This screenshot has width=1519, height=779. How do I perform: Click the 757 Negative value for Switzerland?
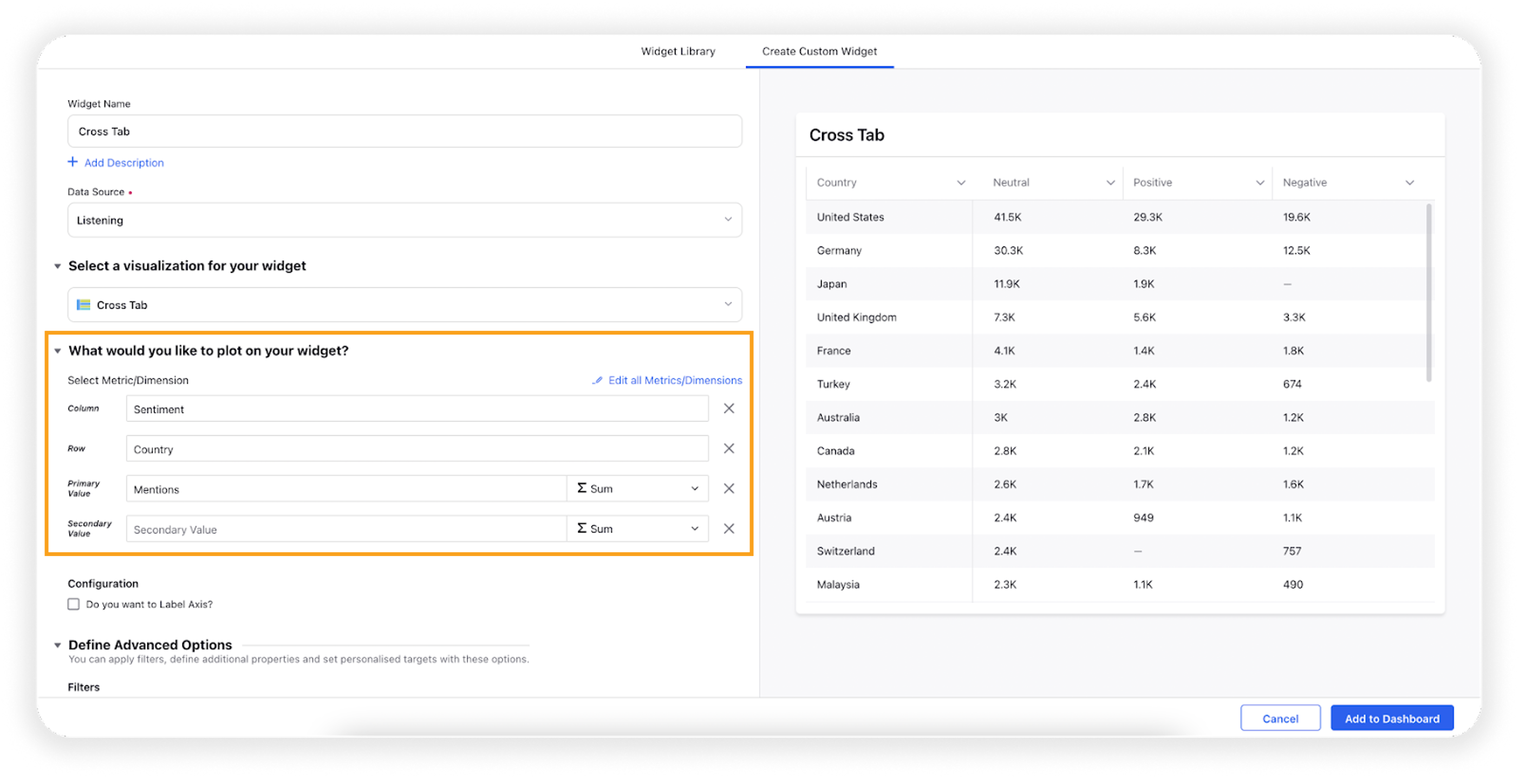coord(1292,551)
